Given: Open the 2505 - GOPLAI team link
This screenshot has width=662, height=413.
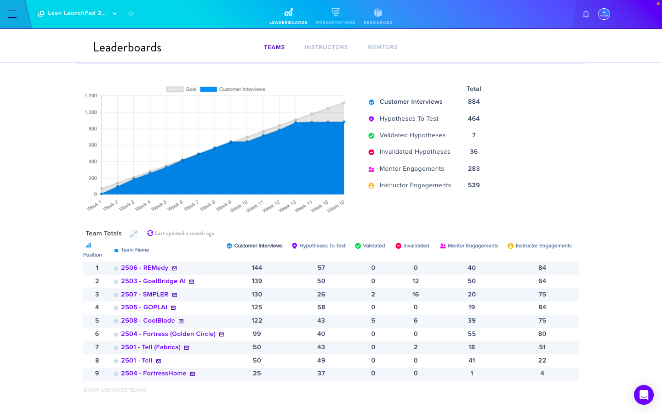Looking at the screenshot, I should point(144,307).
